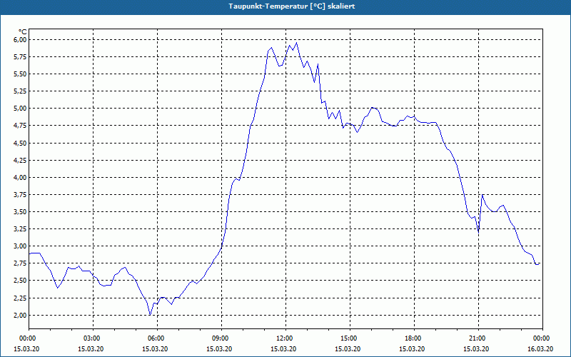Click the chart title "Taupunkt-Temperatur [°C] skaliert"
Viewport: 571px width, 357px height.
(292, 6)
